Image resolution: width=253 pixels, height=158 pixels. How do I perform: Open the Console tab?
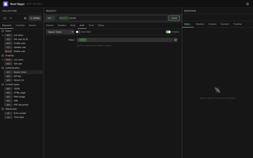pyautogui.click(x=225, y=24)
